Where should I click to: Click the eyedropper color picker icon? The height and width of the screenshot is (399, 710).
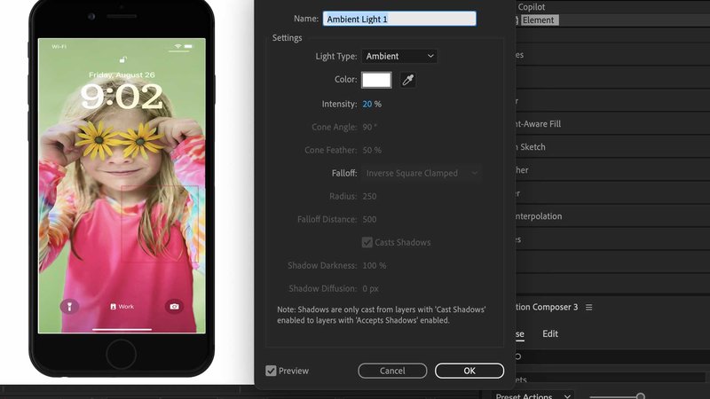pyautogui.click(x=408, y=81)
